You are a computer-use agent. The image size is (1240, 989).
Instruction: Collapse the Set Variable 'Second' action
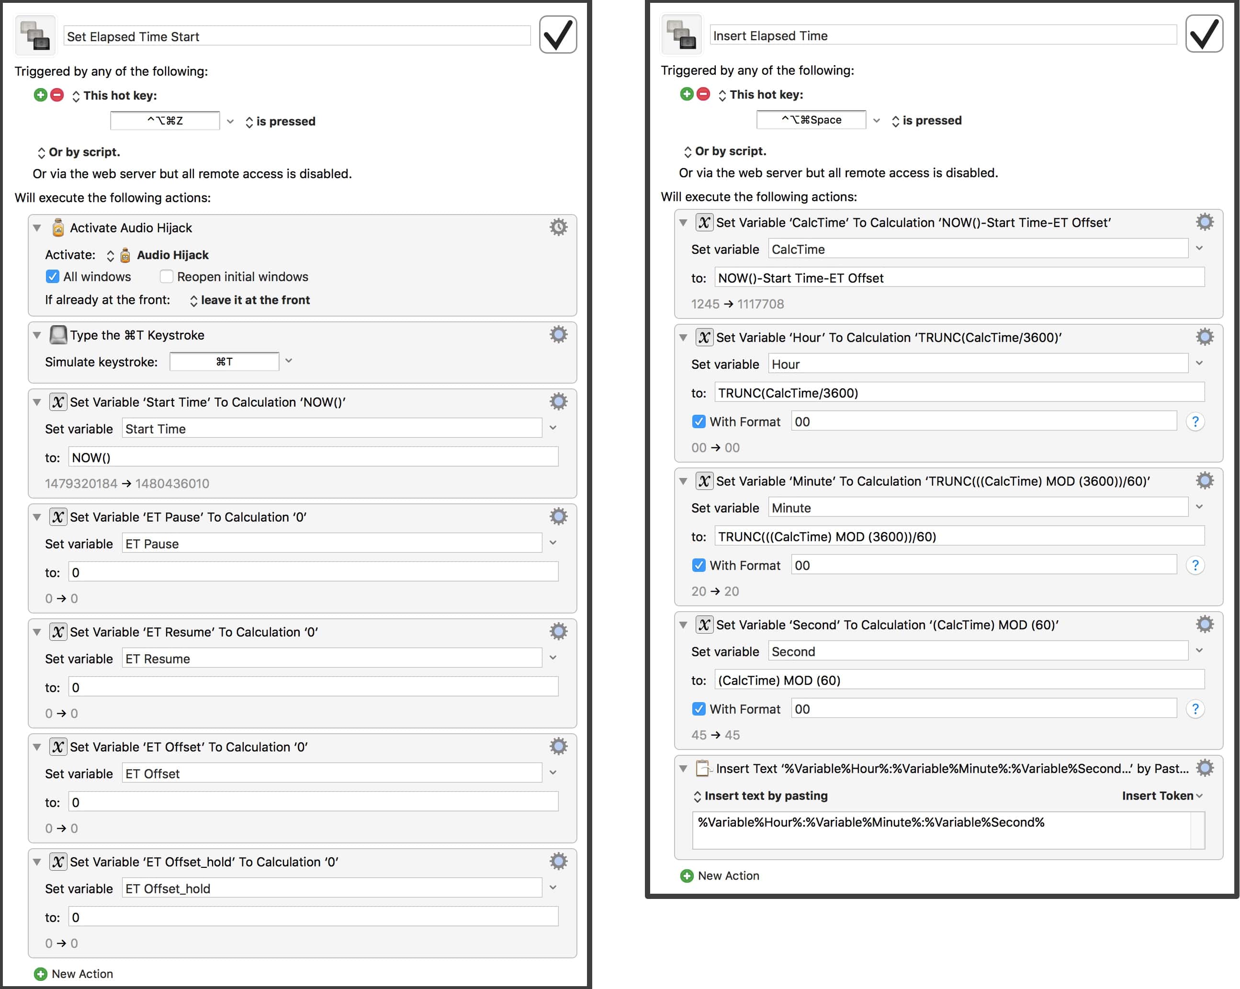coord(683,625)
